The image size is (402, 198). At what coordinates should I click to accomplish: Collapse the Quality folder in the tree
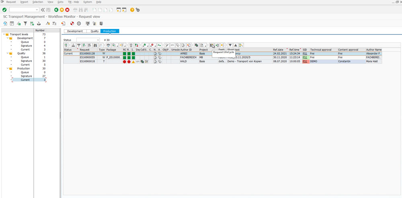tap(8, 53)
